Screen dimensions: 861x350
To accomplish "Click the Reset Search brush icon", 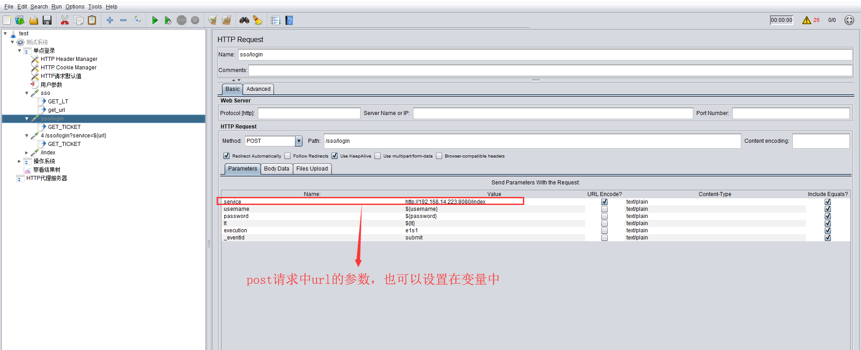I will point(258,20).
